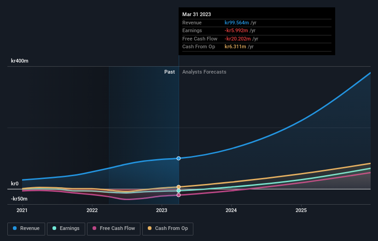Screen dimensions: 378x241
Task: Toggle the Cash From Op legend series
Action: (x=168, y=229)
